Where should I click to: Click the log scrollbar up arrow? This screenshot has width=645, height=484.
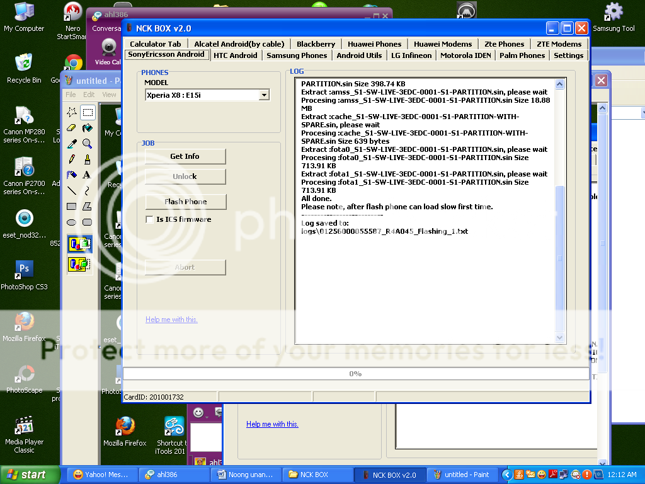click(559, 84)
